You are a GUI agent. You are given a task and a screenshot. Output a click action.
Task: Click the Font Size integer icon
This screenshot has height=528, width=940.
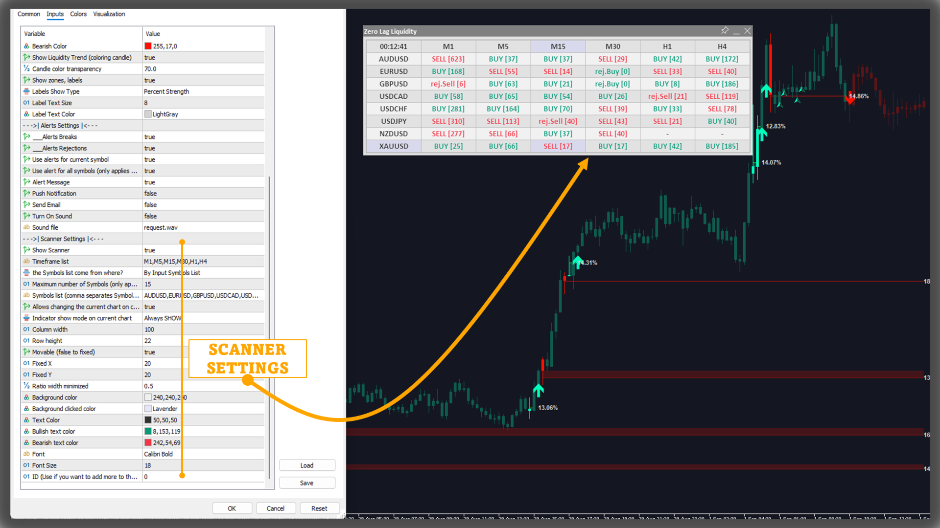(x=26, y=465)
